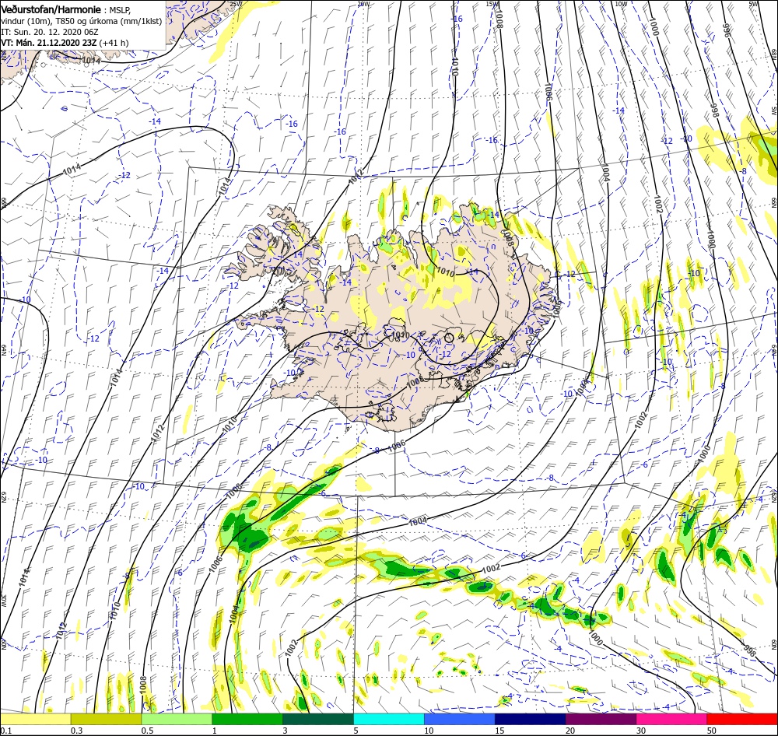The image size is (778, 736).
Task: Choose the navy 15–20 legend swatch
Action: pyautogui.click(x=530, y=719)
